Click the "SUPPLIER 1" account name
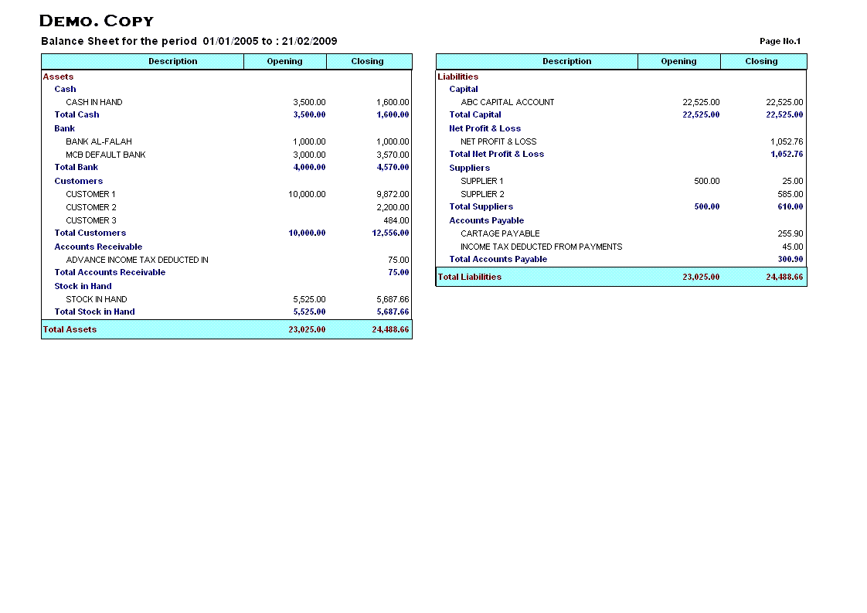The width and height of the screenshot is (867, 613). pyautogui.click(x=481, y=181)
